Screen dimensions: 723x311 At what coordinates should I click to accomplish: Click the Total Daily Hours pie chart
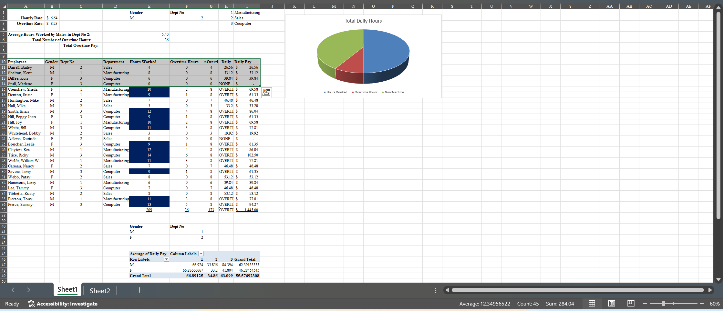(363, 56)
